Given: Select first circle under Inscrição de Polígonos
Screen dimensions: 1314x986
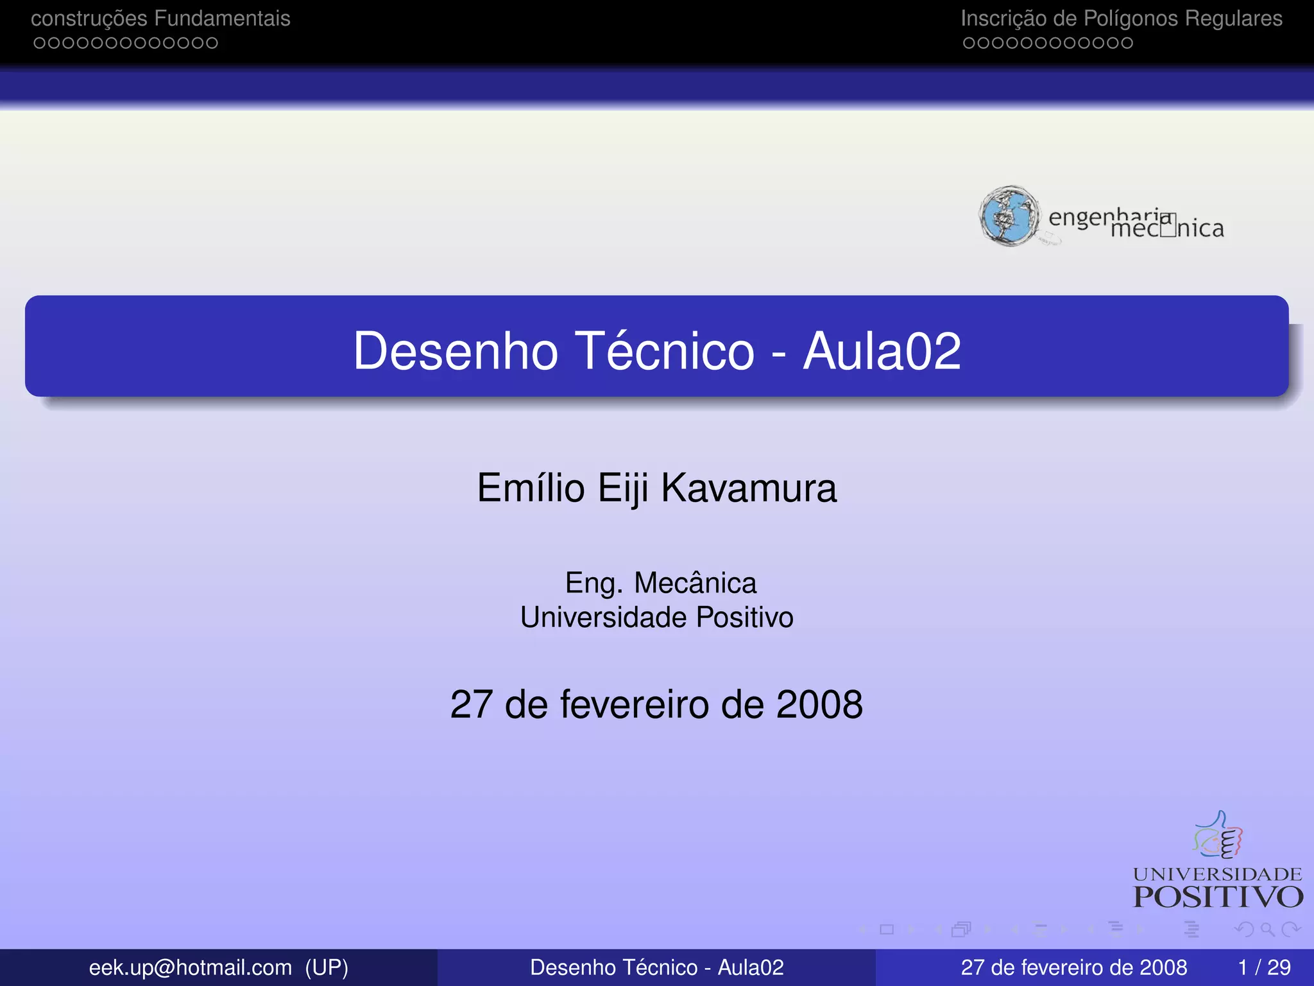Looking at the screenshot, I should point(969,43).
